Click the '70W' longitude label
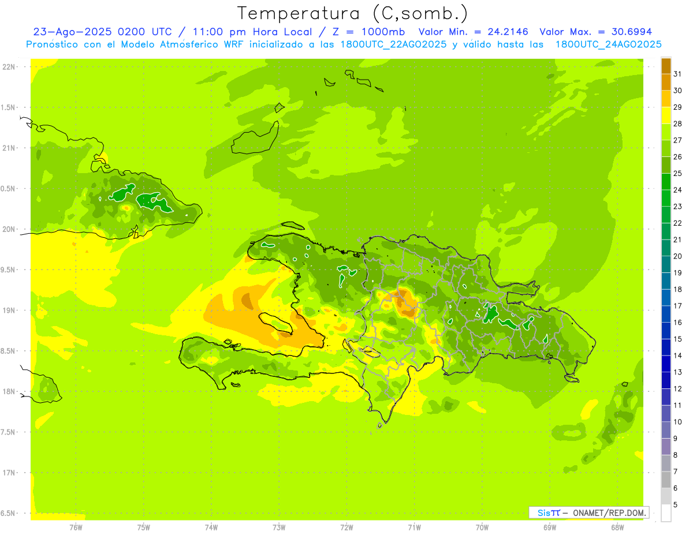Image resolution: width=693 pixels, height=535 pixels. [x=482, y=527]
